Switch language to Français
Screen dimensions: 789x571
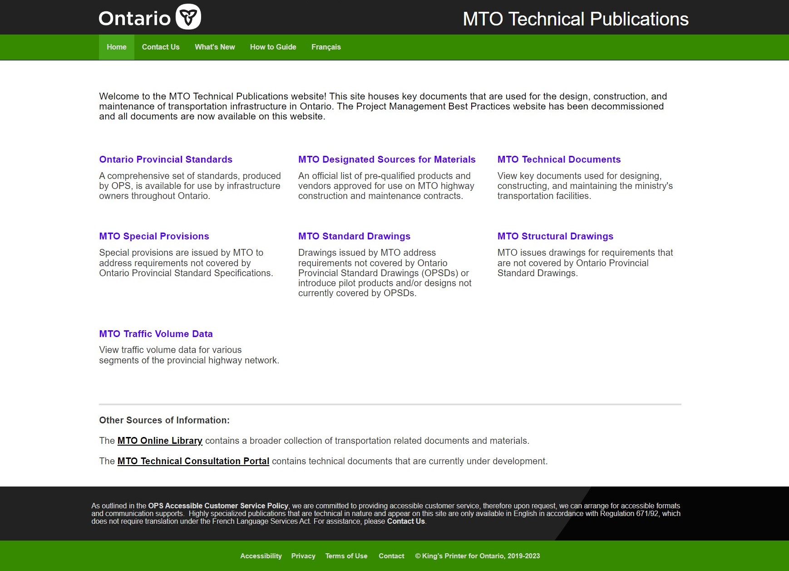coord(326,47)
